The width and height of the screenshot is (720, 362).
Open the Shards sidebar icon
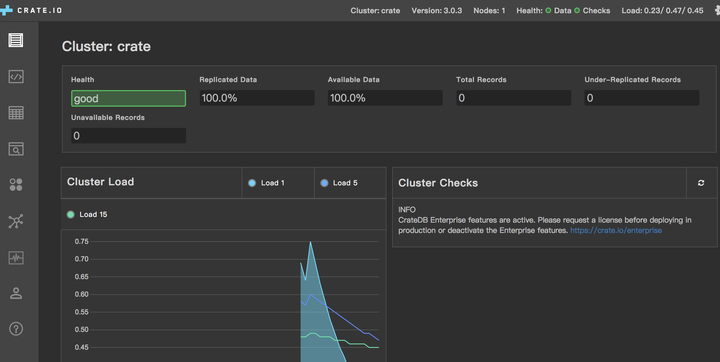click(x=16, y=185)
